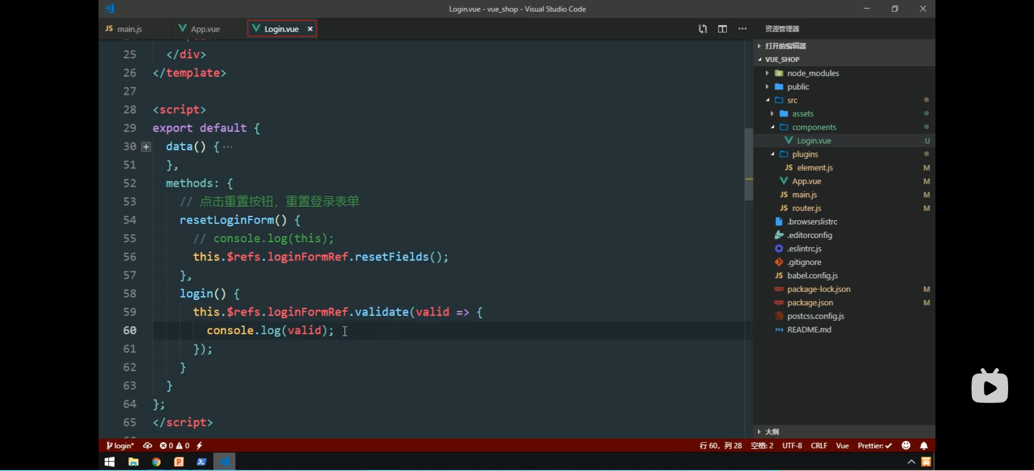1034x471 pixels.
Task: Click the VS Code logo in title bar
Action: point(110,9)
